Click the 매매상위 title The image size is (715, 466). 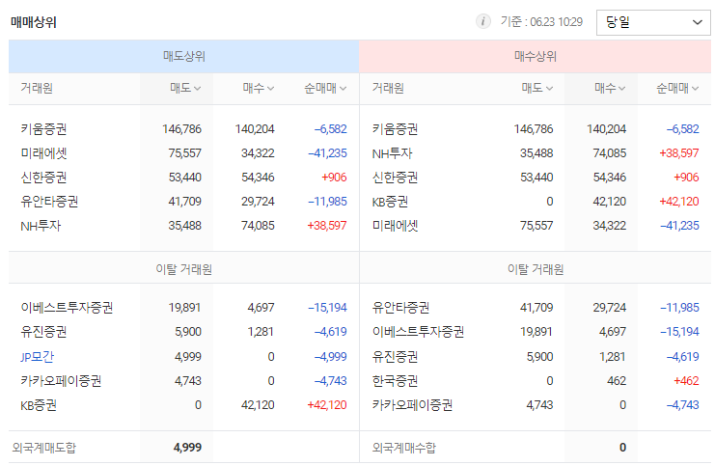click(34, 22)
